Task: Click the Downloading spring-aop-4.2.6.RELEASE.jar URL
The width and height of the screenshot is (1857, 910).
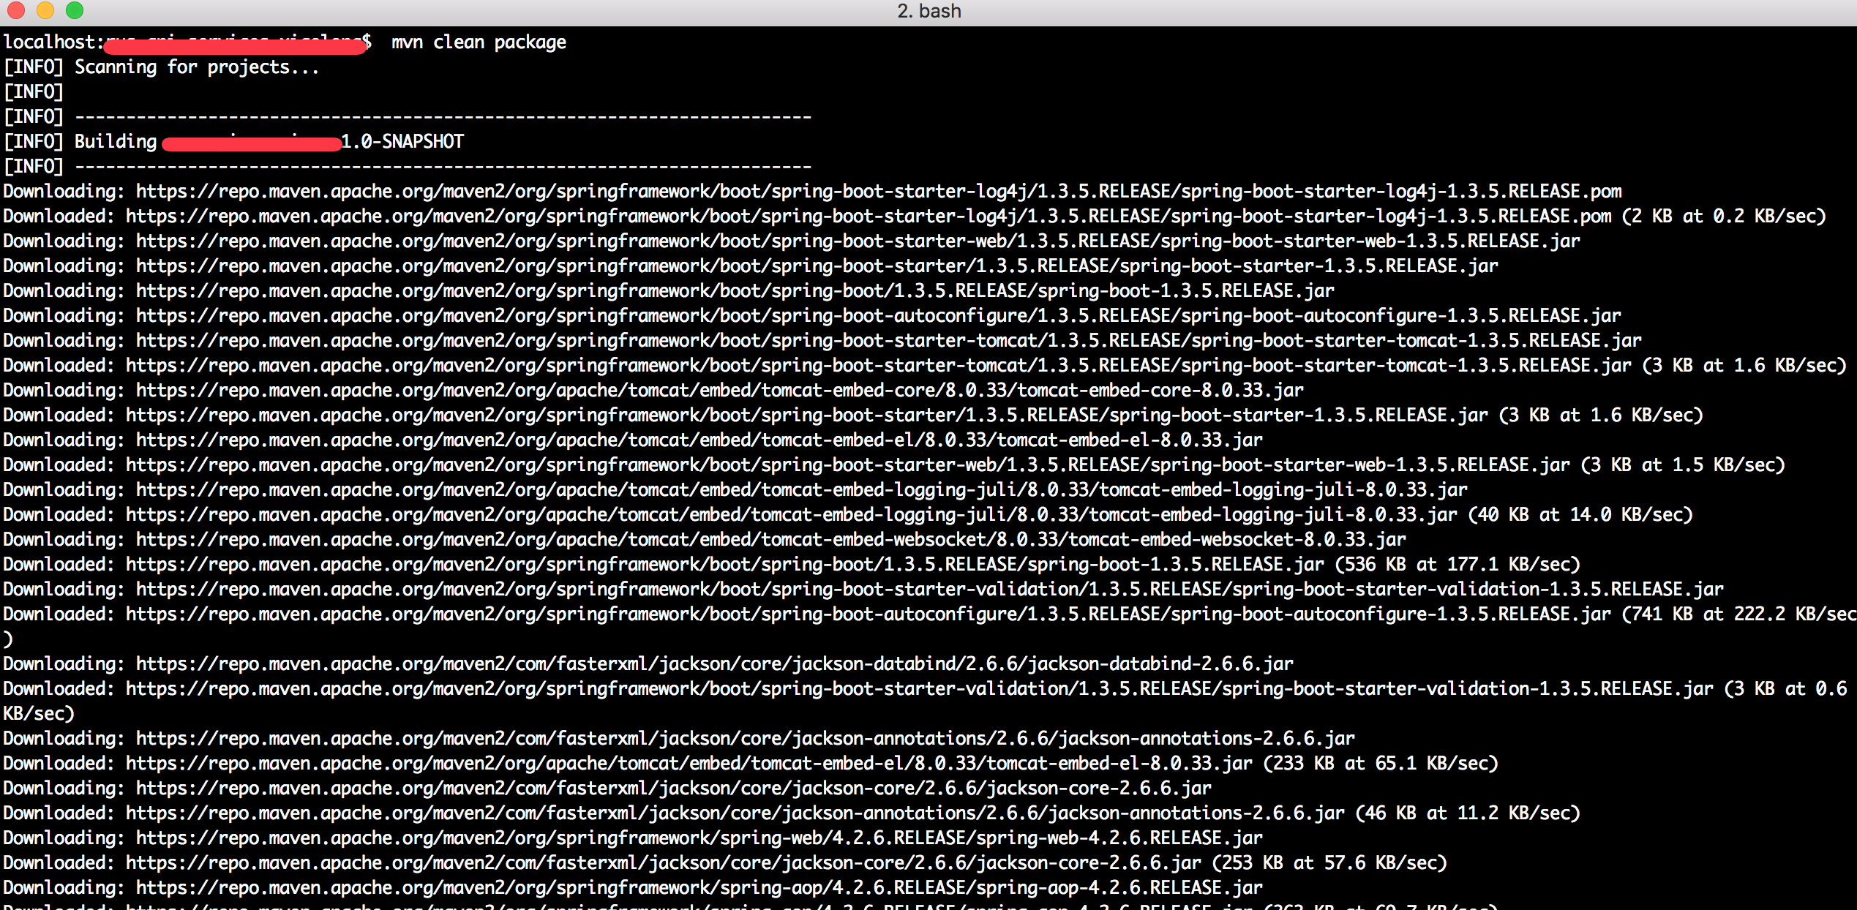Action: tap(699, 888)
